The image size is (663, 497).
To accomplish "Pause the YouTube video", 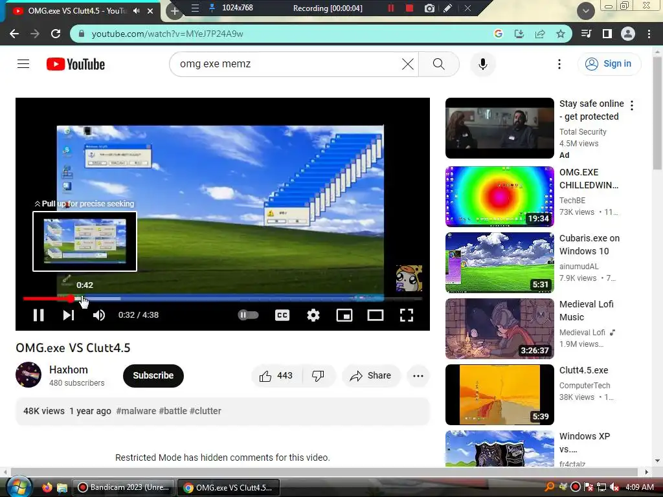I will point(38,315).
